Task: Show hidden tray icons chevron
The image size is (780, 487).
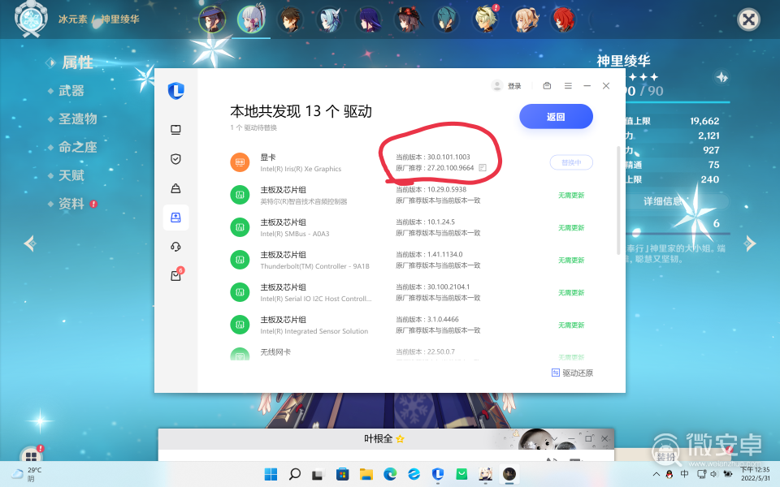Action: [x=656, y=474]
